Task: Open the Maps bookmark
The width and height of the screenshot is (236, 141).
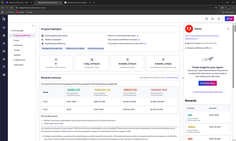Action: coord(29,12)
